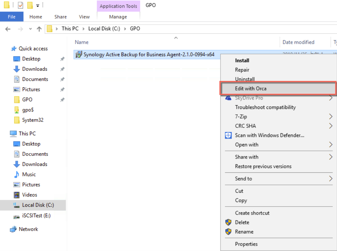Viewport: 337px width, 251px height.
Task: Switch to the View ribbon tab
Action: 84,17
